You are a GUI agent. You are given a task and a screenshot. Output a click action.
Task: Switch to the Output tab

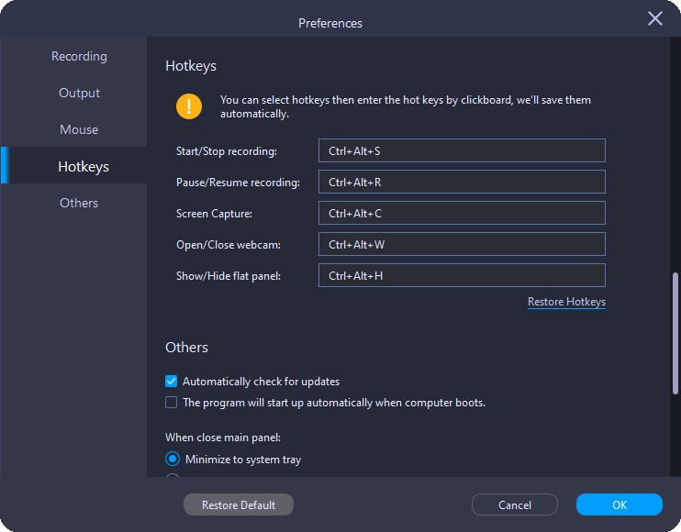pos(79,94)
